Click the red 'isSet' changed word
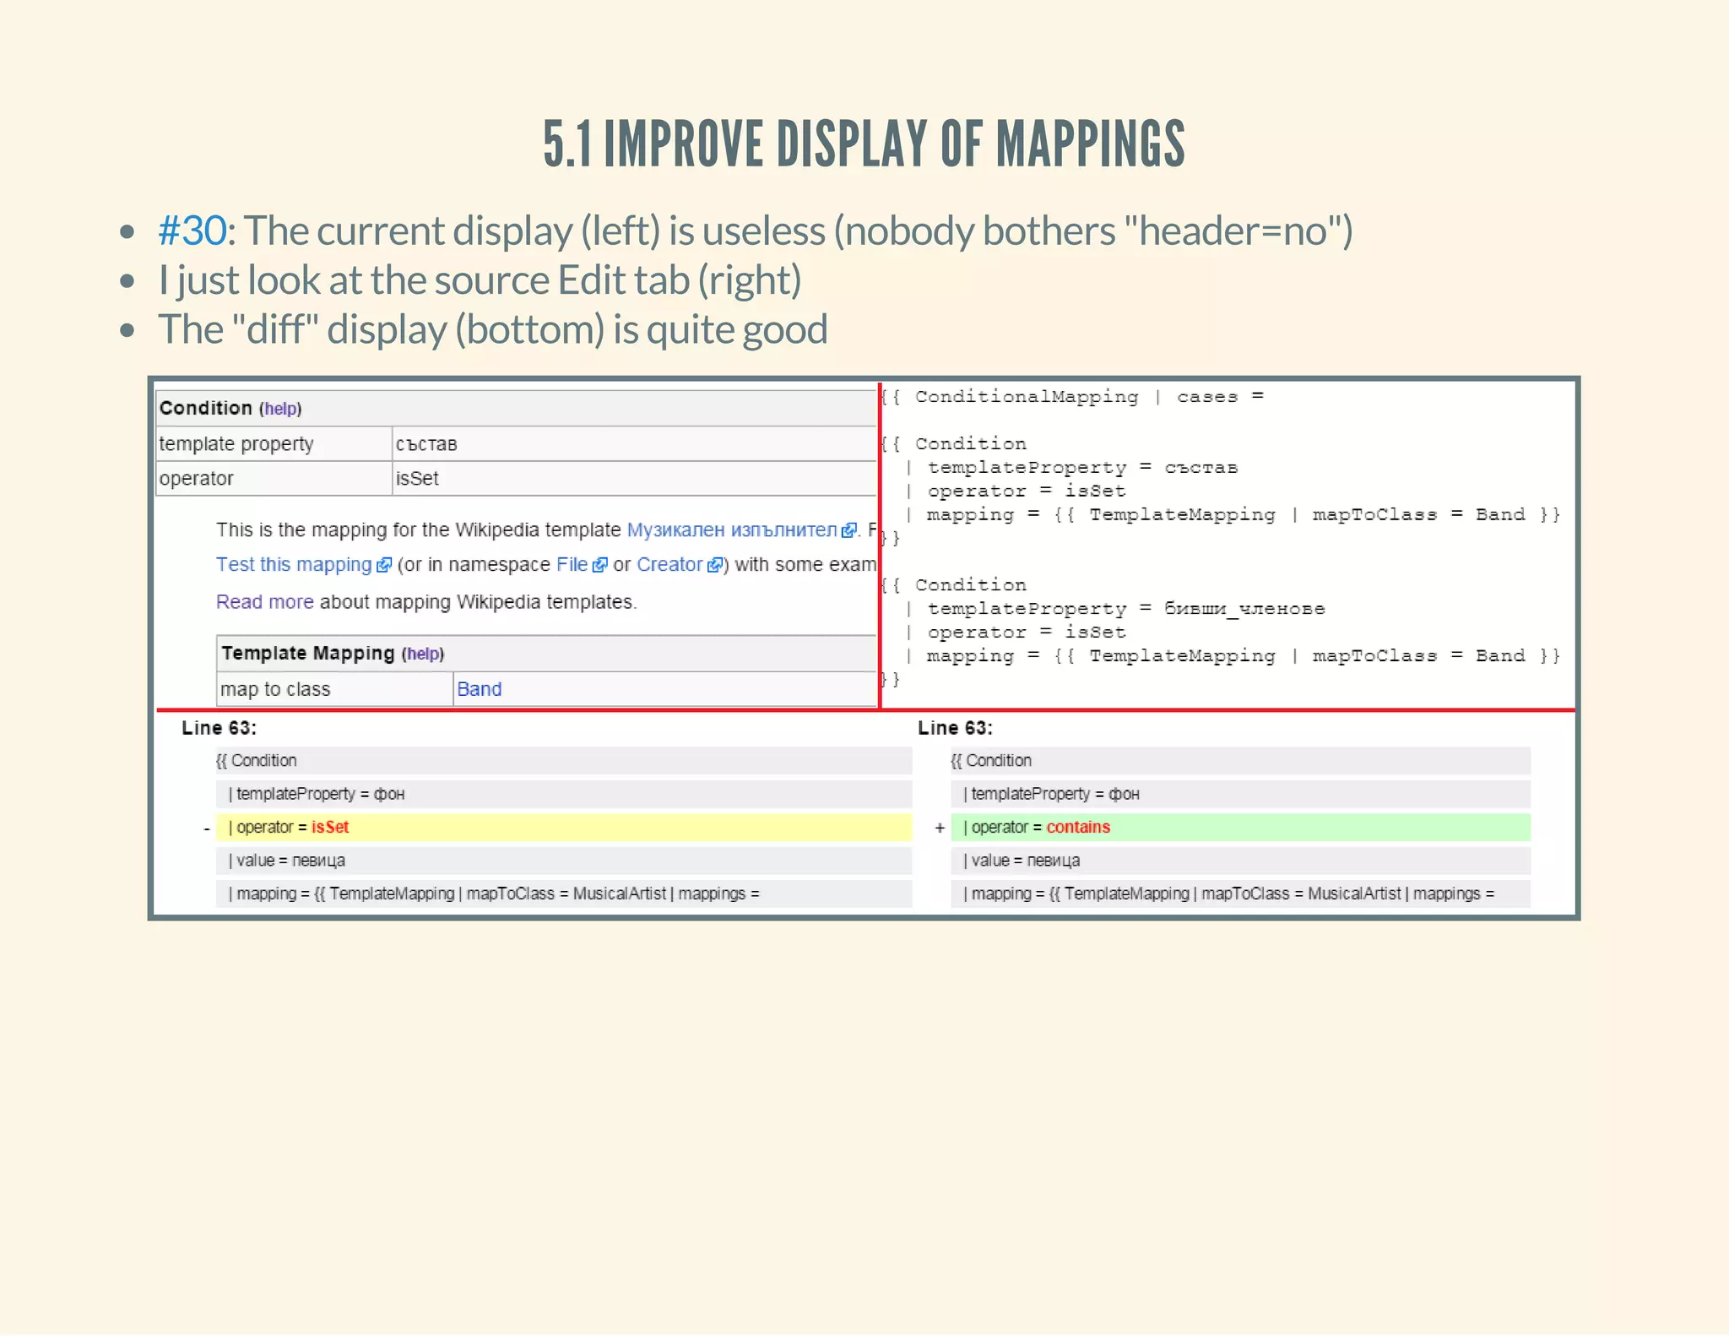Image resolution: width=1729 pixels, height=1336 pixels. 330,827
